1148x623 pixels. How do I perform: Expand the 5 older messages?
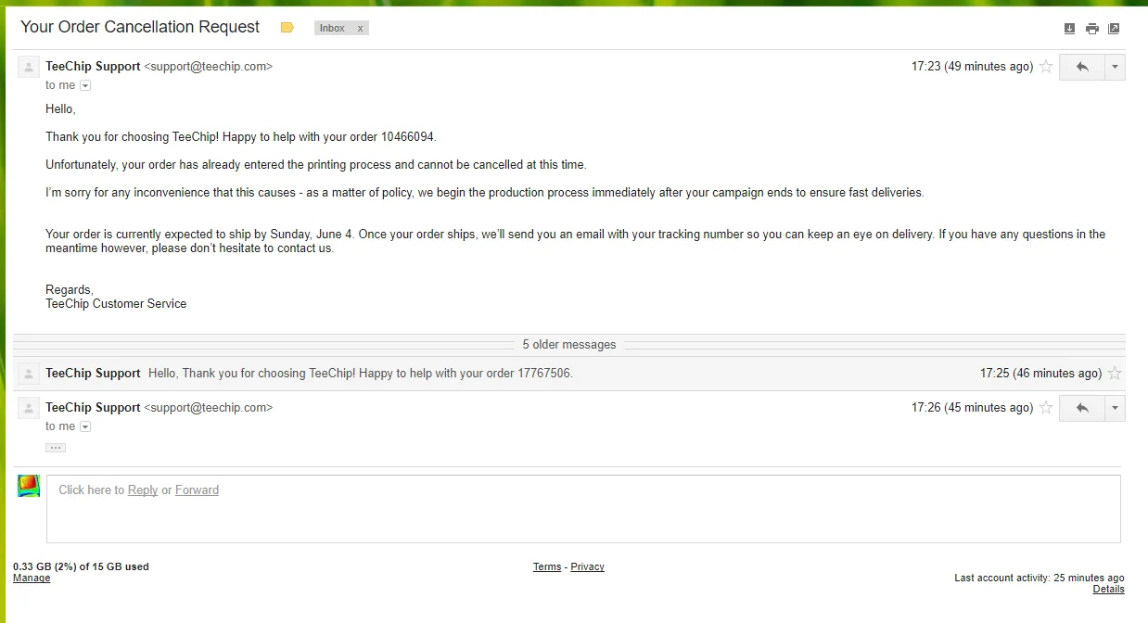click(x=569, y=344)
